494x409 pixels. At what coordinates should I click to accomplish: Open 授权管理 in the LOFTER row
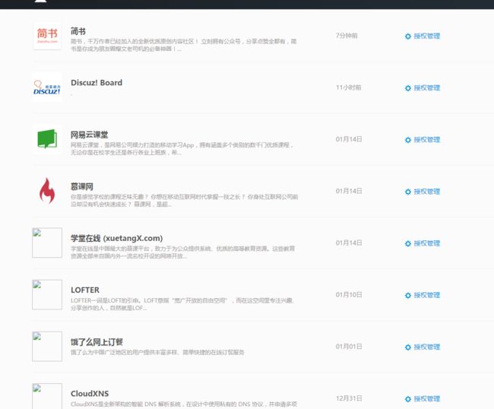tap(422, 295)
